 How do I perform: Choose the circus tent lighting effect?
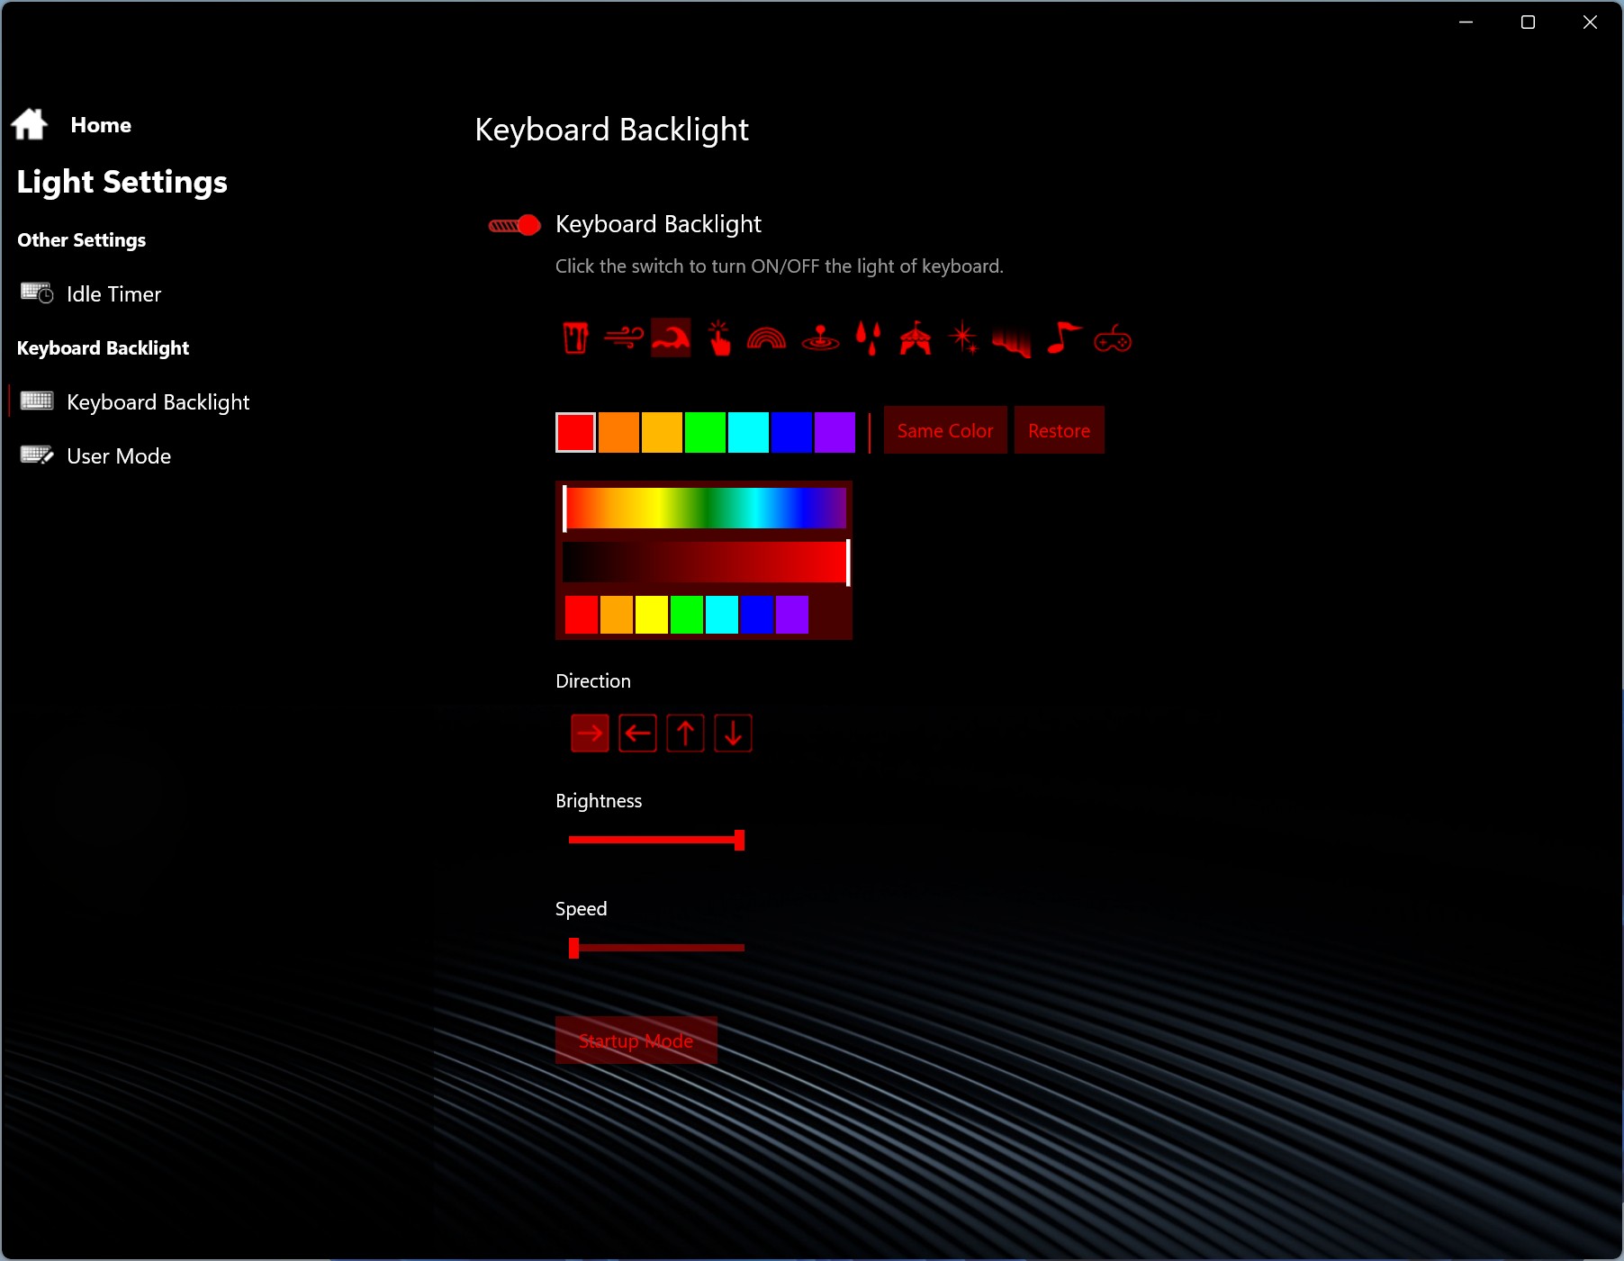(916, 338)
